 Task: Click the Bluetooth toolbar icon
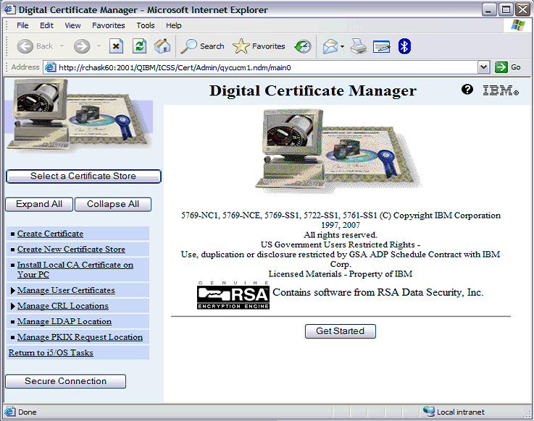(404, 46)
